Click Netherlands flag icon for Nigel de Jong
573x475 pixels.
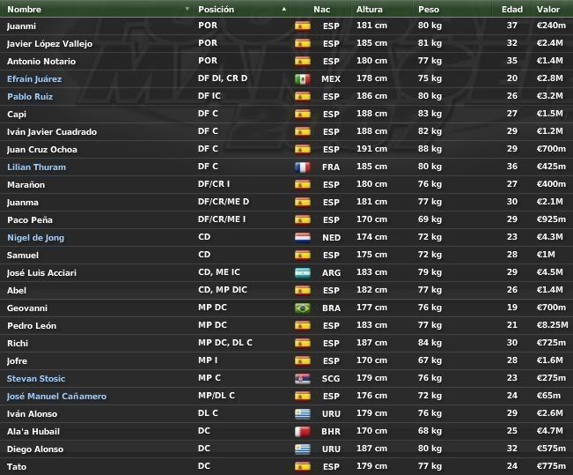pyautogui.click(x=303, y=238)
